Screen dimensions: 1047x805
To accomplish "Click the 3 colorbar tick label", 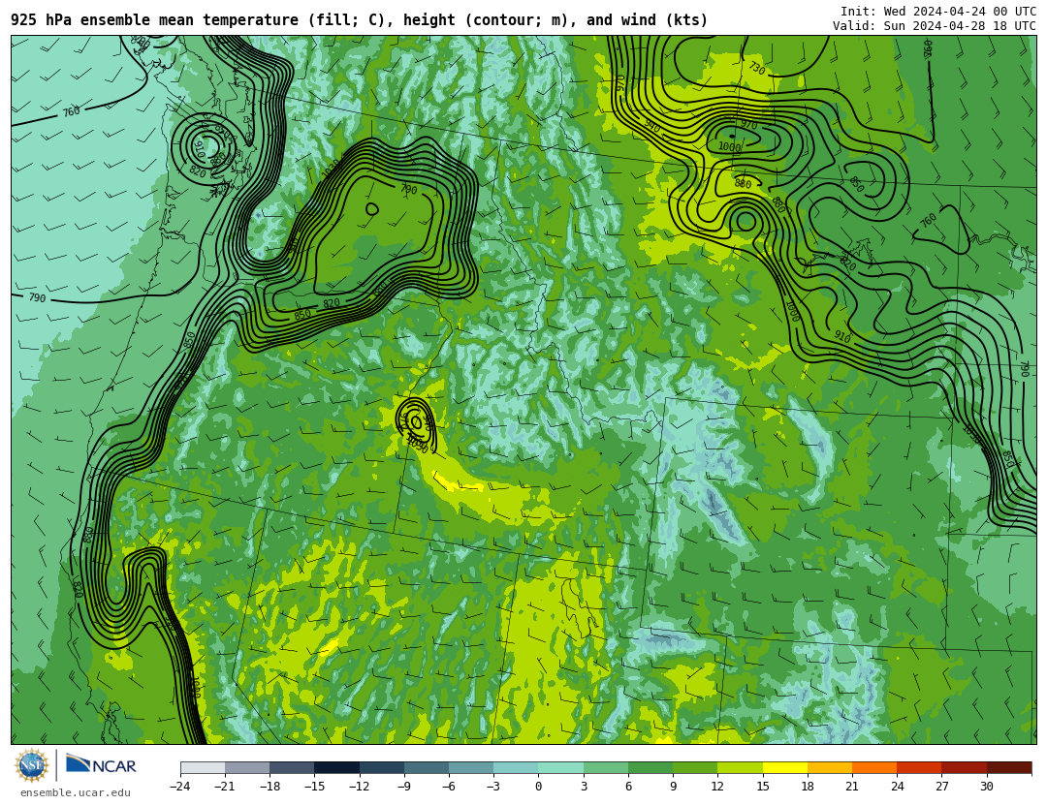I will pos(584,787).
